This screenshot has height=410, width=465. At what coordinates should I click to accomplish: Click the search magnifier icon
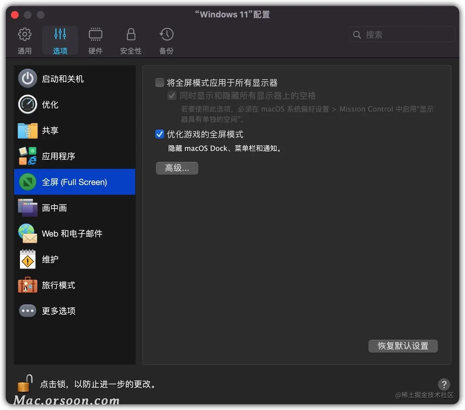357,35
